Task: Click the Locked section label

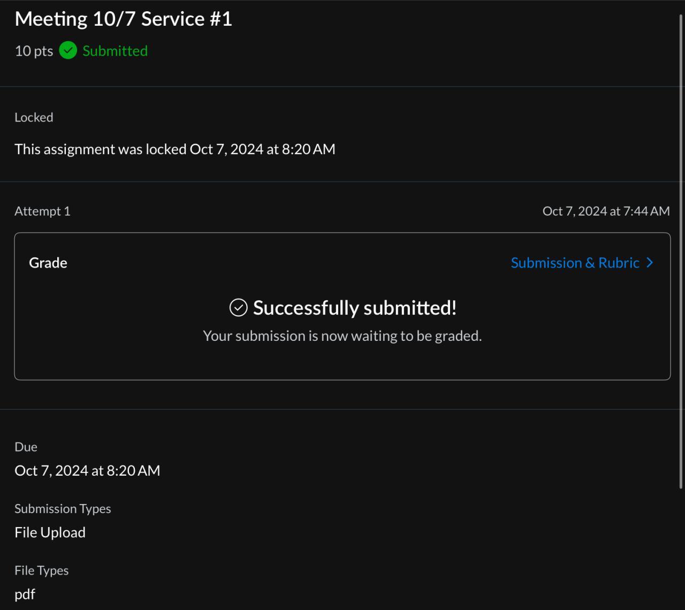Action: 34,117
